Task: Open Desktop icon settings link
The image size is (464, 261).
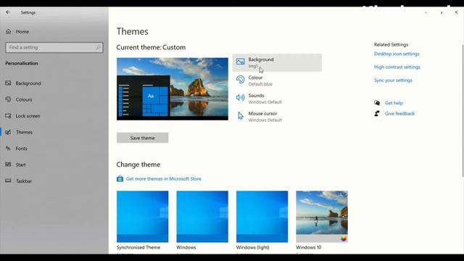Action: point(397,54)
